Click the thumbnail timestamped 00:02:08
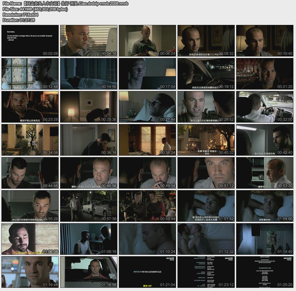The width and height of the screenshot is (296, 291). (x=30, y=41)
